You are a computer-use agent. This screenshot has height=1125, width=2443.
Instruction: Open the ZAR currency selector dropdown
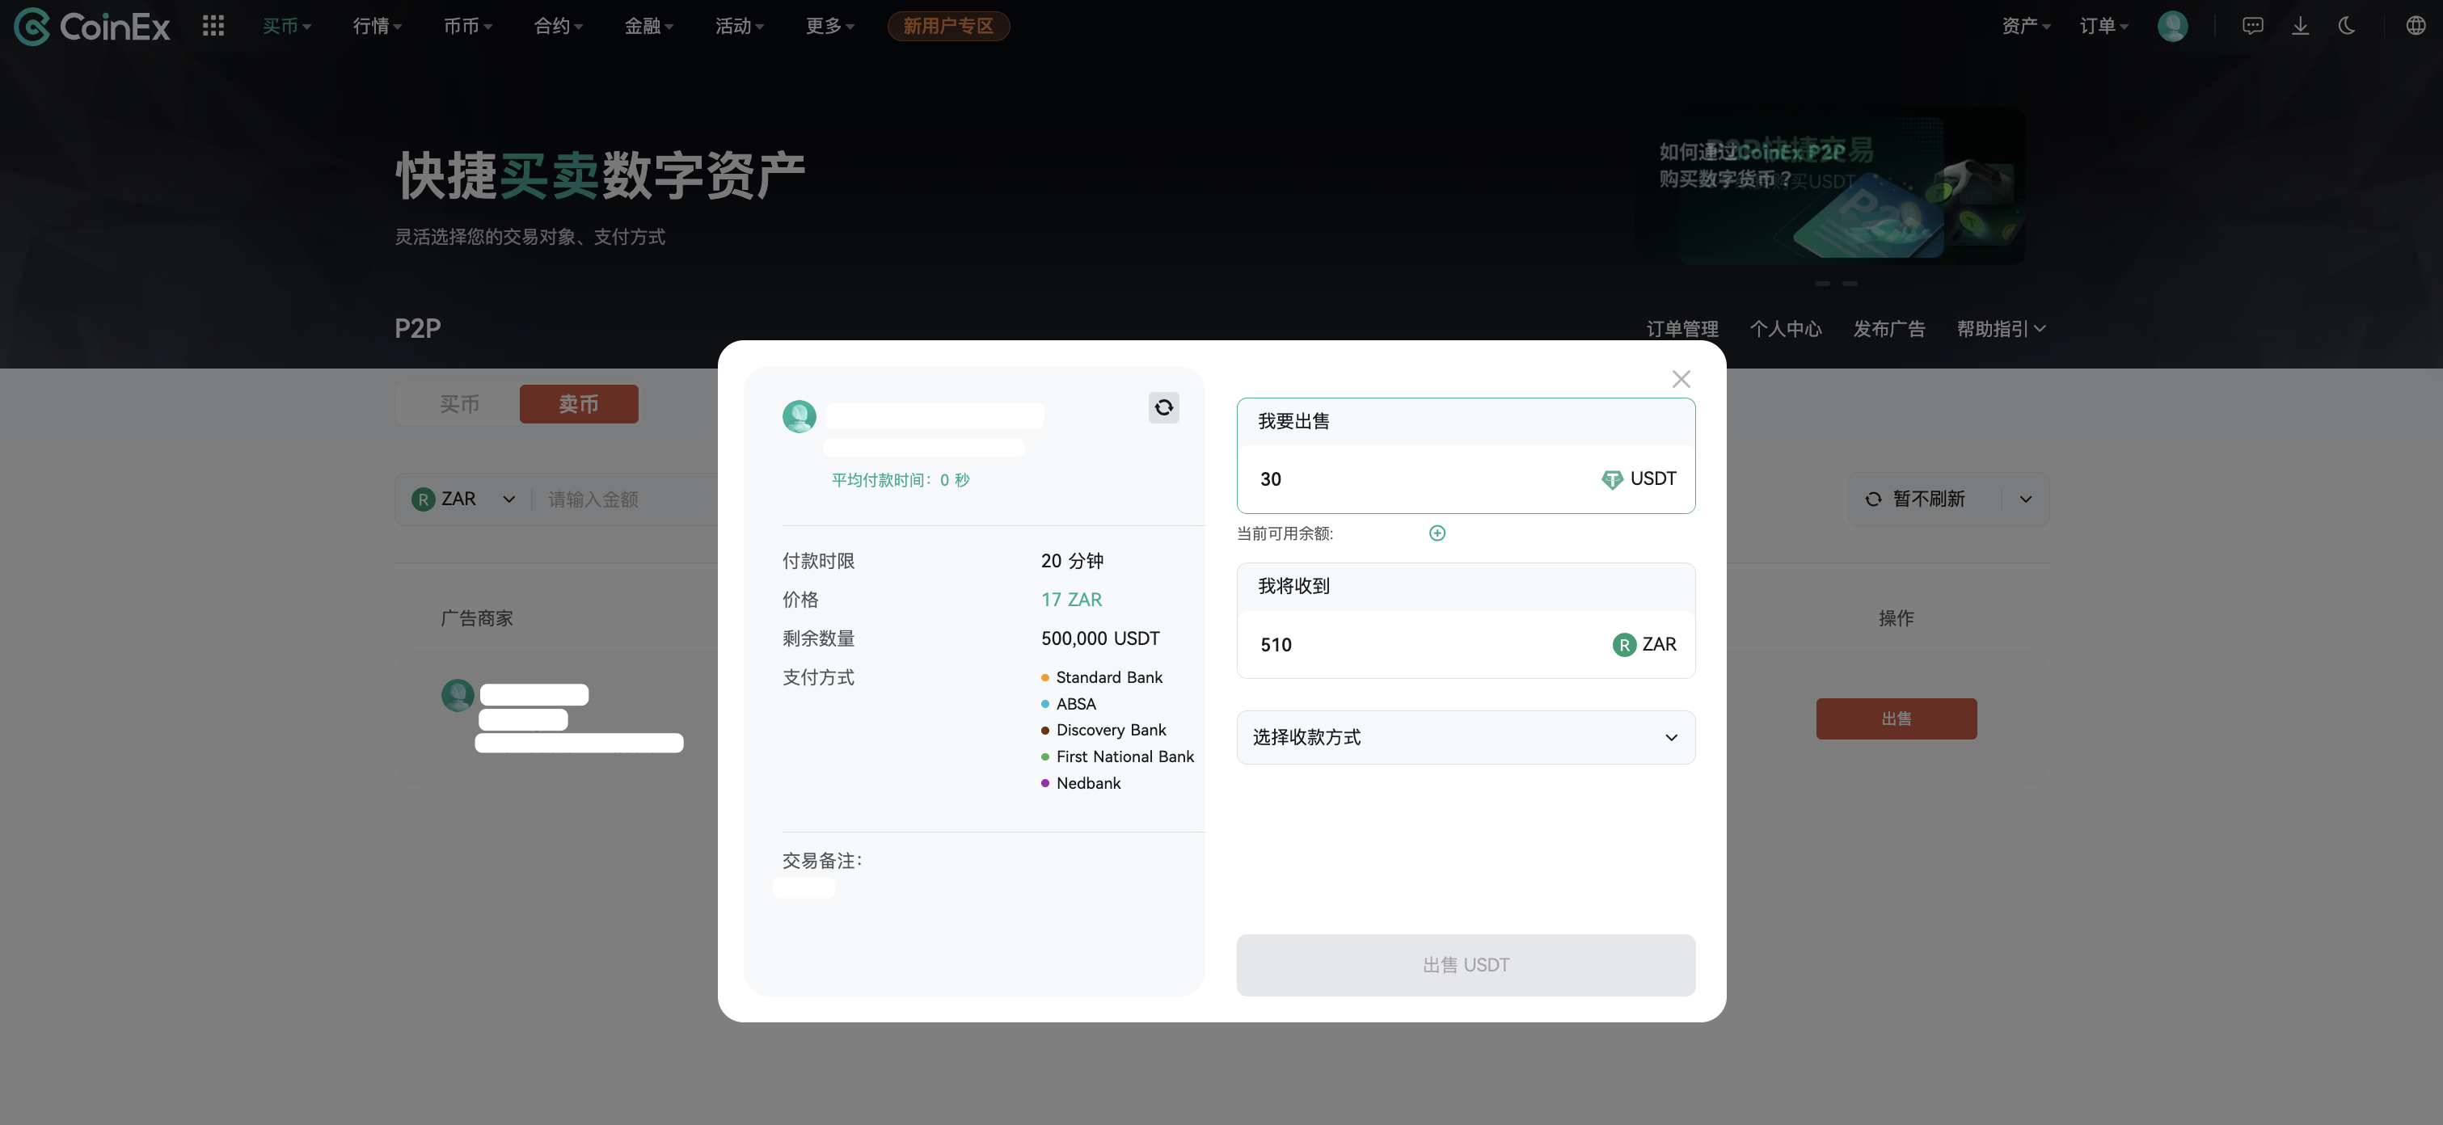462,499
